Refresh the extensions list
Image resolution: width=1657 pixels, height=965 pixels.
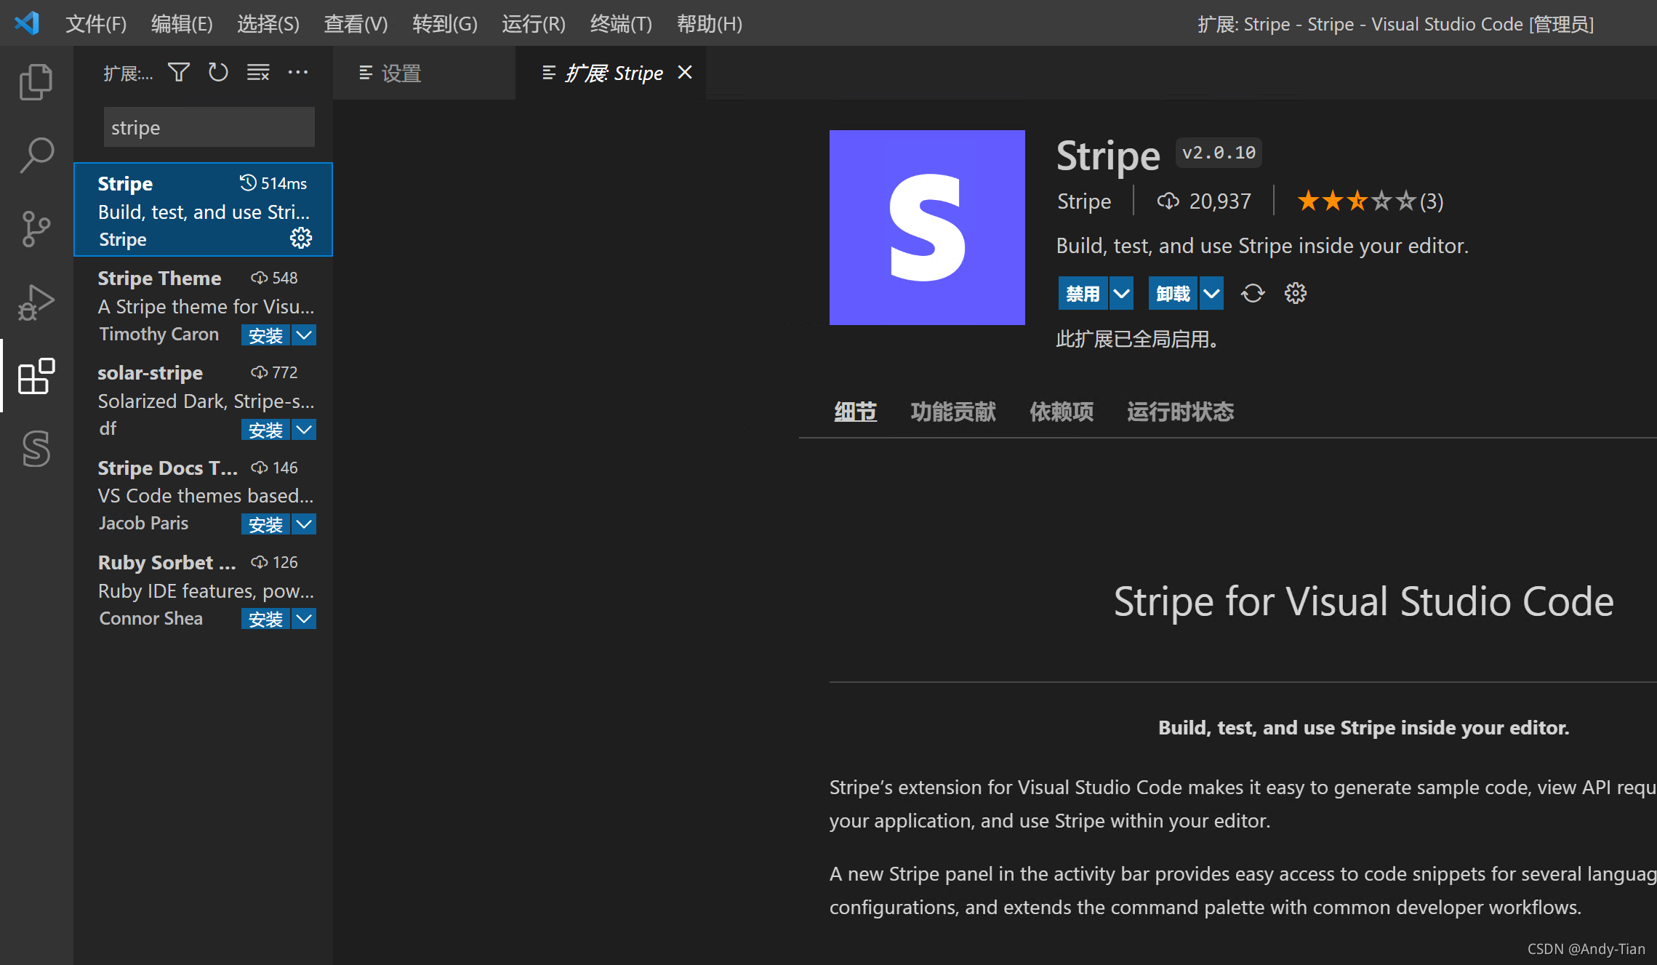pyautogui.click(x=218, y=73)
